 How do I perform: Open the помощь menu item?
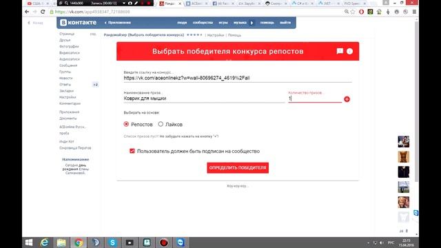click(x=267, y=23)
